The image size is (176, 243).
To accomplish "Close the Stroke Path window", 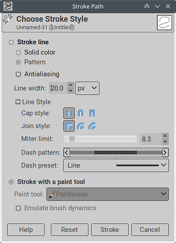I will point(168,6).
